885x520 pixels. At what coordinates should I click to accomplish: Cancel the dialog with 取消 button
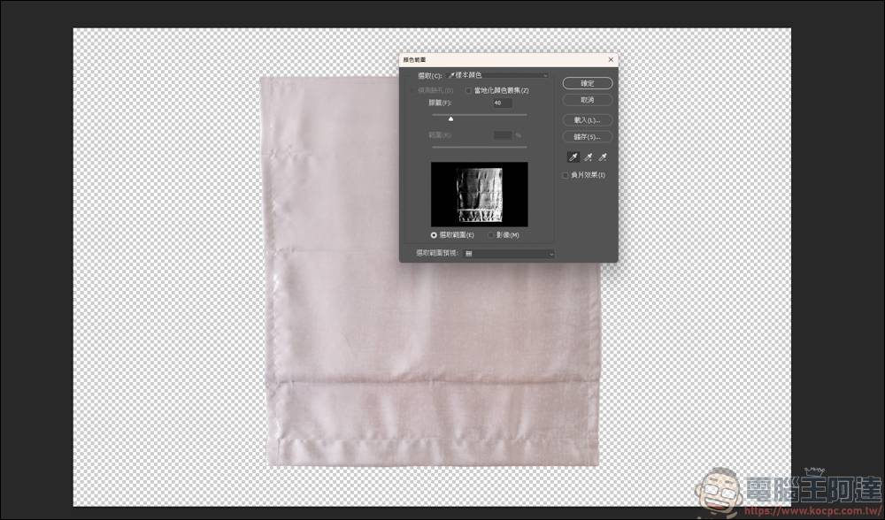pyautogui.click(x=586, y=99)
